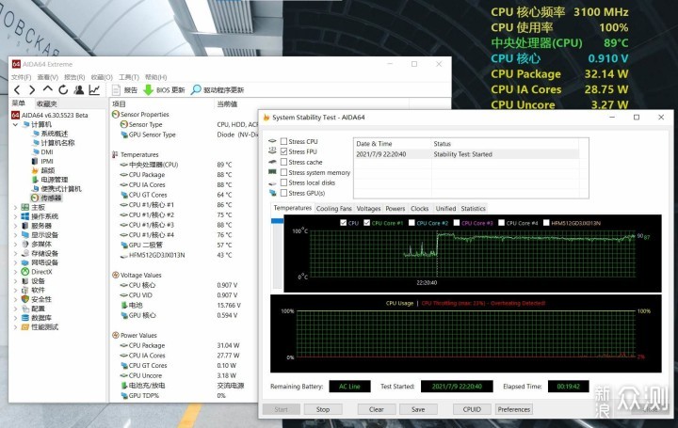Enable the CPU Core #4 graph checkbox
This screenshot has height=428, width=678.
502,223
